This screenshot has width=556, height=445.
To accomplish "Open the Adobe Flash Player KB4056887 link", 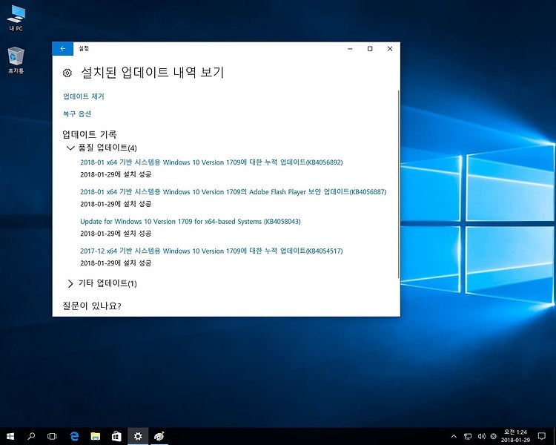I will tap(233, 191).
